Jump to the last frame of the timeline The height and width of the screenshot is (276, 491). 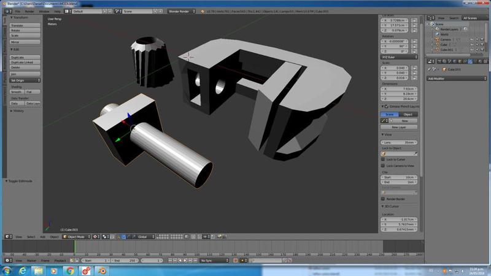pyautogui.click(x=196, y=261)
